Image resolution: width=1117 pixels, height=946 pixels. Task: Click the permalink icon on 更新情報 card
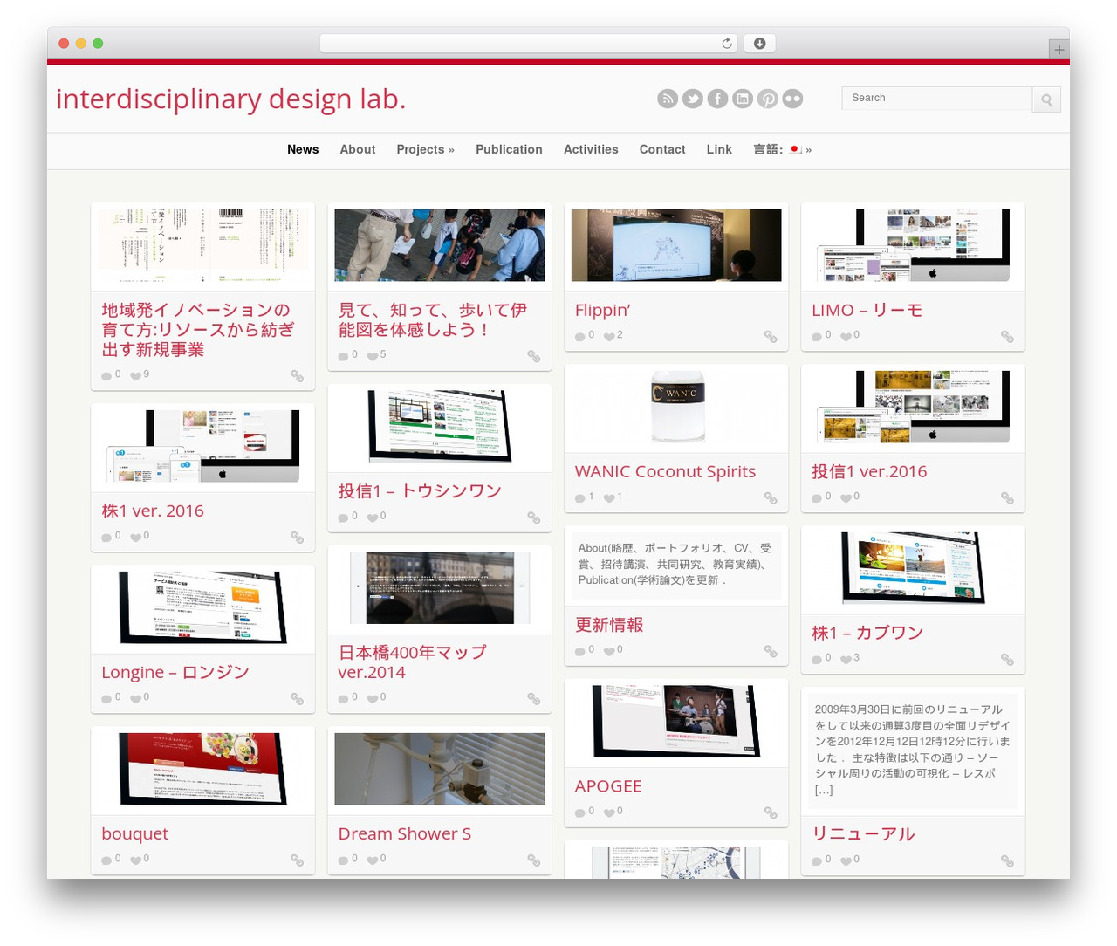(x=771, y=652)
